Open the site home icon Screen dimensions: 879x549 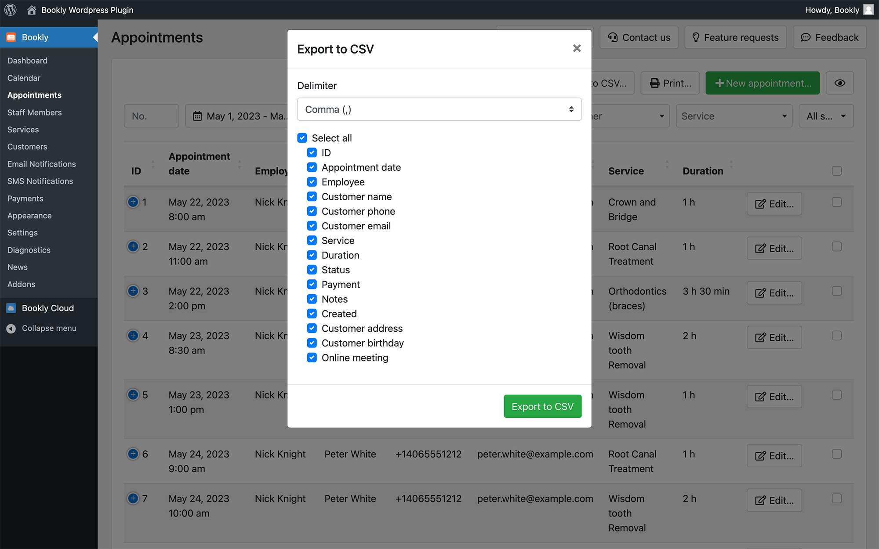point(32,10)
